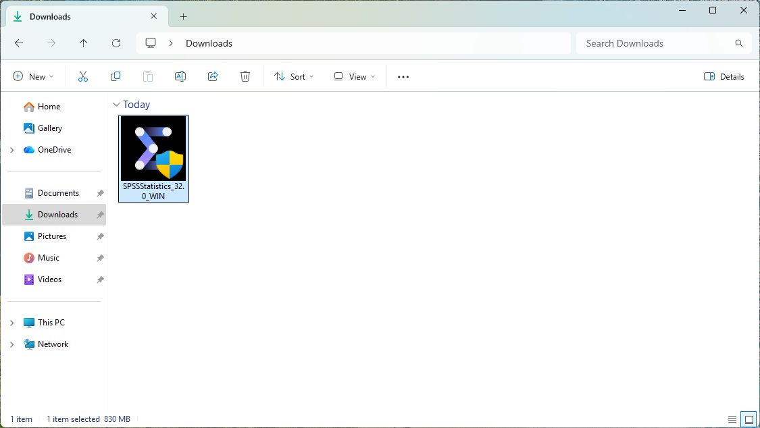
Task: Click address bar chevron before Downloads
Action: pos(171,43)
